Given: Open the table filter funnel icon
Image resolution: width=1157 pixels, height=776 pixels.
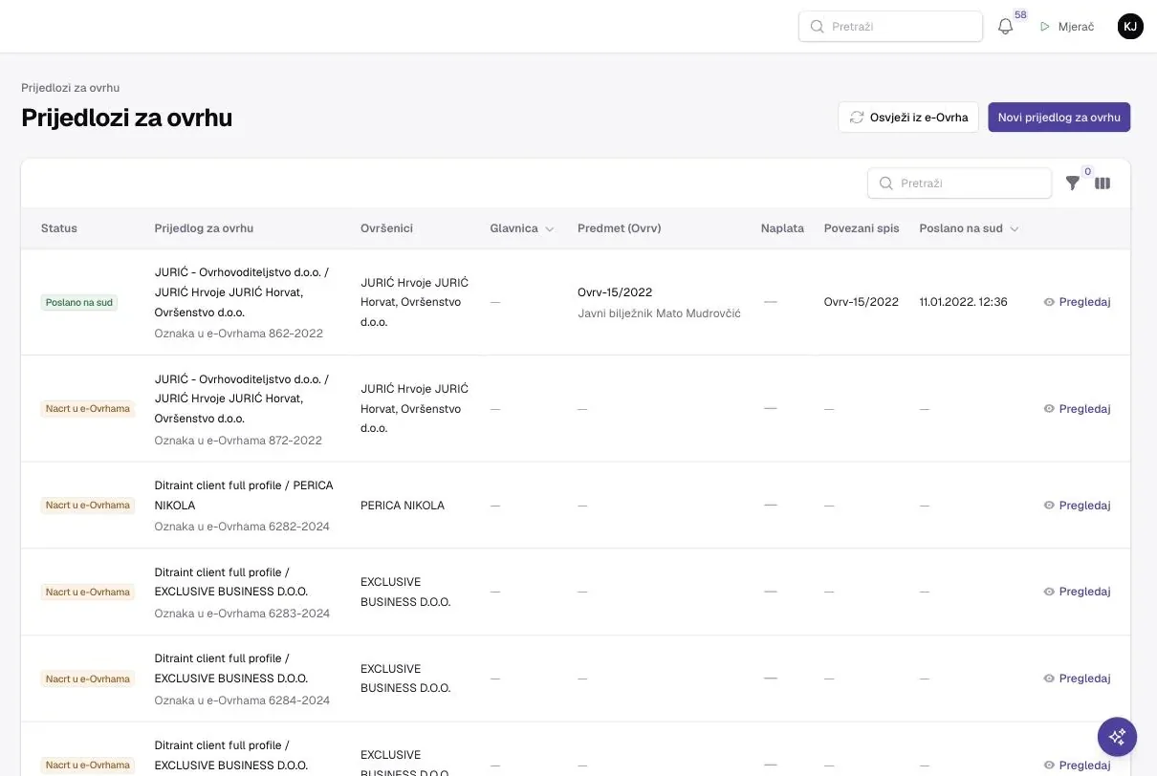Looking at the screenshot, I should [1073, 183].
